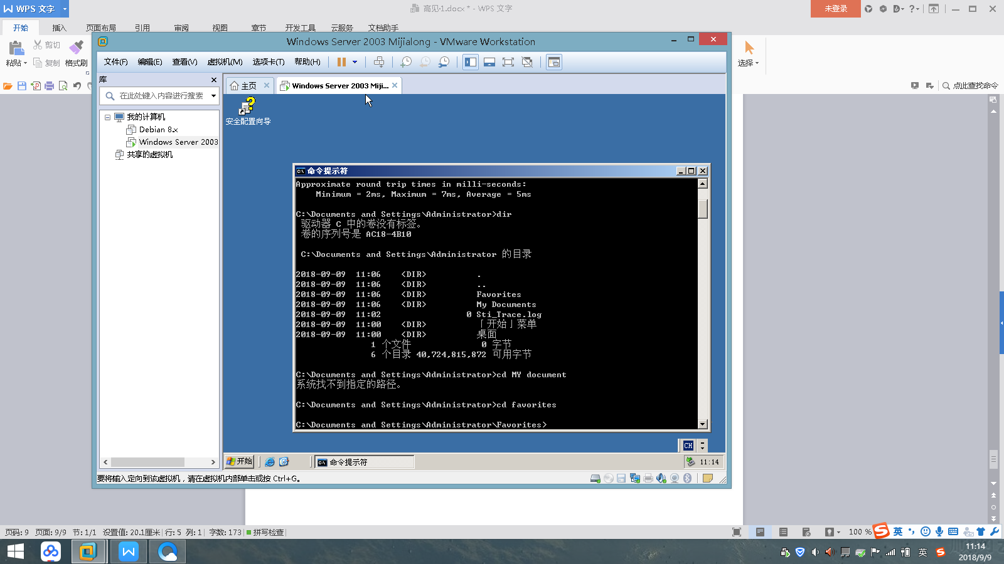Viewport: 1004px width, 564px height.
Task: Open VMware 帮助(H) menu
Action: click(307, 62)
